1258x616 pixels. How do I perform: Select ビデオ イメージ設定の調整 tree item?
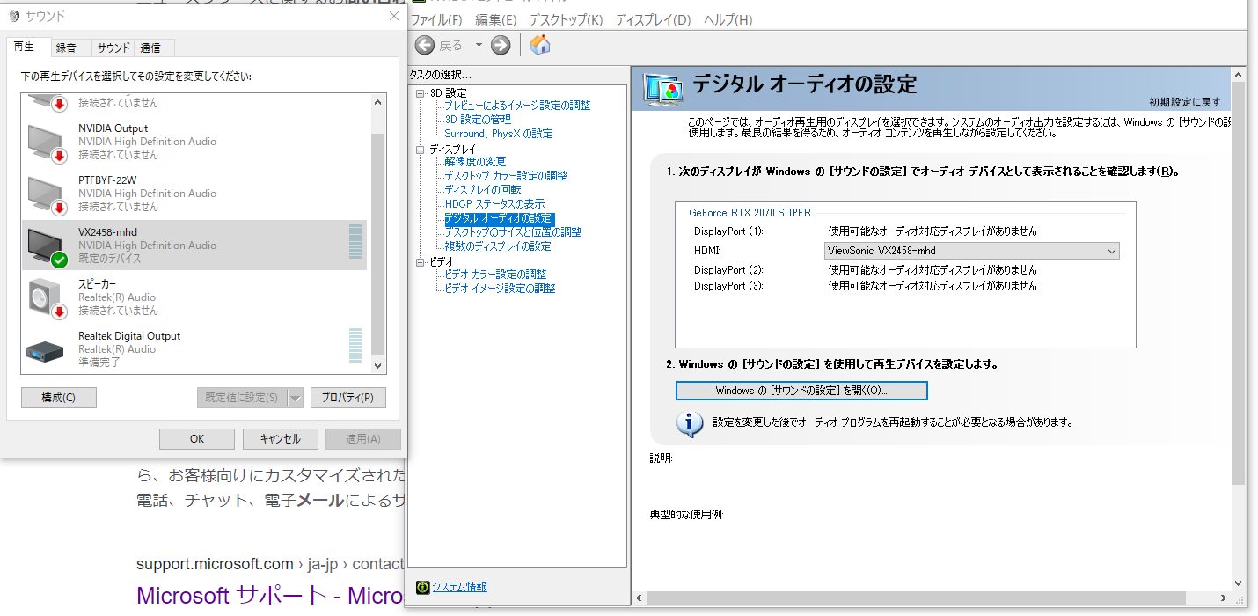click(500, 289)
